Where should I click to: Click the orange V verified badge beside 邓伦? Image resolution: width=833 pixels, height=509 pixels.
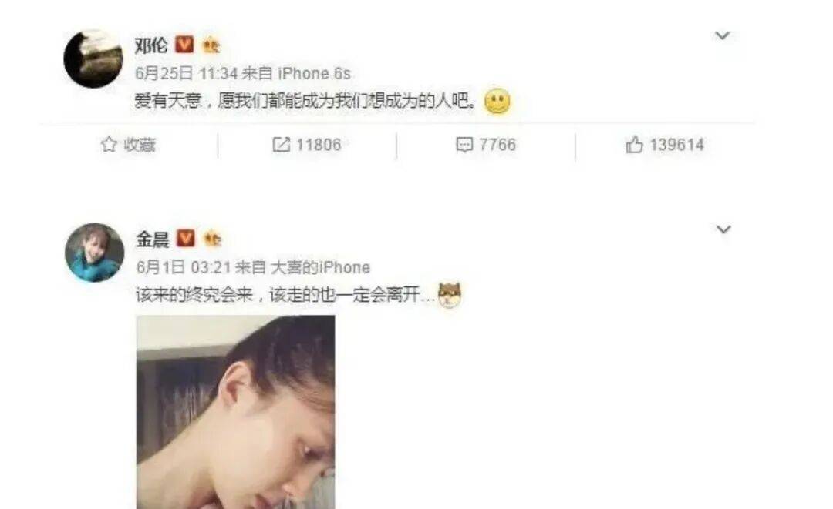(184, 45)
